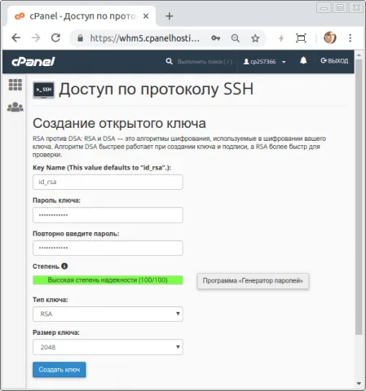
Task: Focus the cPanel search field
Action: pyautogui.click(x=205, y=62)
